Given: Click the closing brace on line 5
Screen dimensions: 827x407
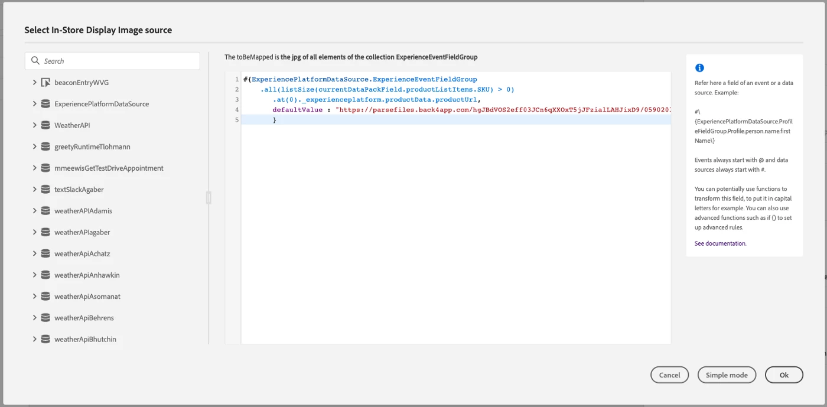Looking at the screenshot, I should coord(275,120).
